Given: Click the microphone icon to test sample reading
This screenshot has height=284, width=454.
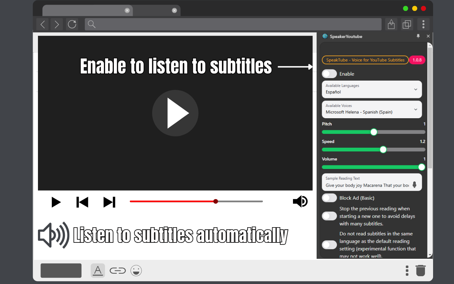Looking at the screenshot, I should click(415, 184).
